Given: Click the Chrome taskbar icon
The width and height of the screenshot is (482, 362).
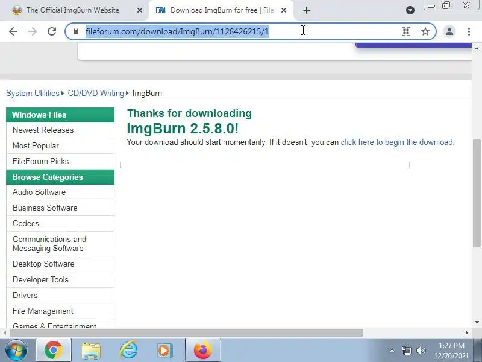Looking at the screenshot, I should click(x=54, y=351).
